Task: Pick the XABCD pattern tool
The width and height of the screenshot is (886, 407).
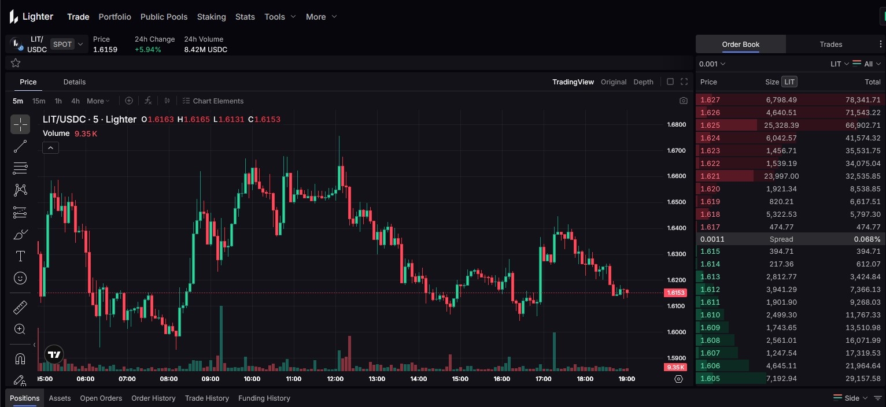Action: pos(20,190)
